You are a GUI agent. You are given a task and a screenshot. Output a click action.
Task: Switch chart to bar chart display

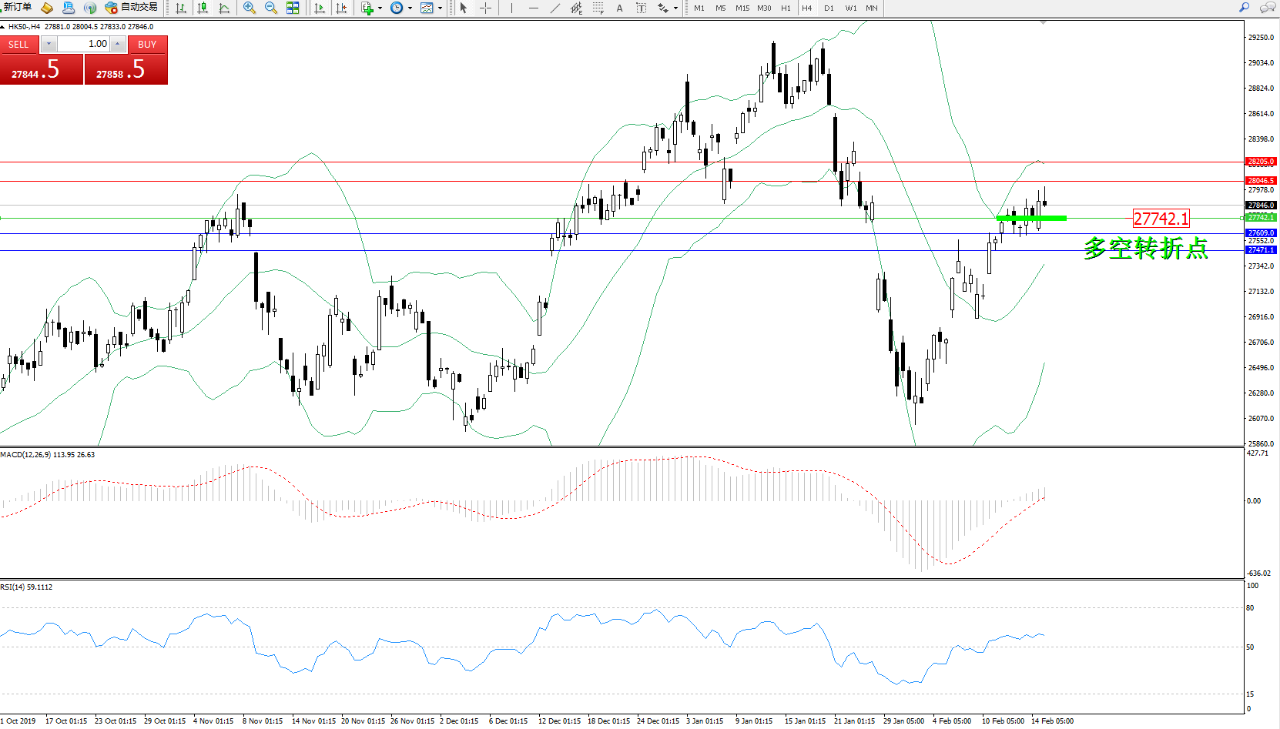[x=181, y=8]
